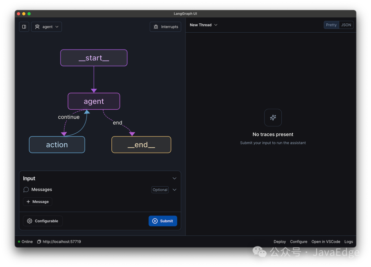Copy the localhost URL icon
Image resolution: width=371 pixels, height=267 pixels.
point(39,242)
